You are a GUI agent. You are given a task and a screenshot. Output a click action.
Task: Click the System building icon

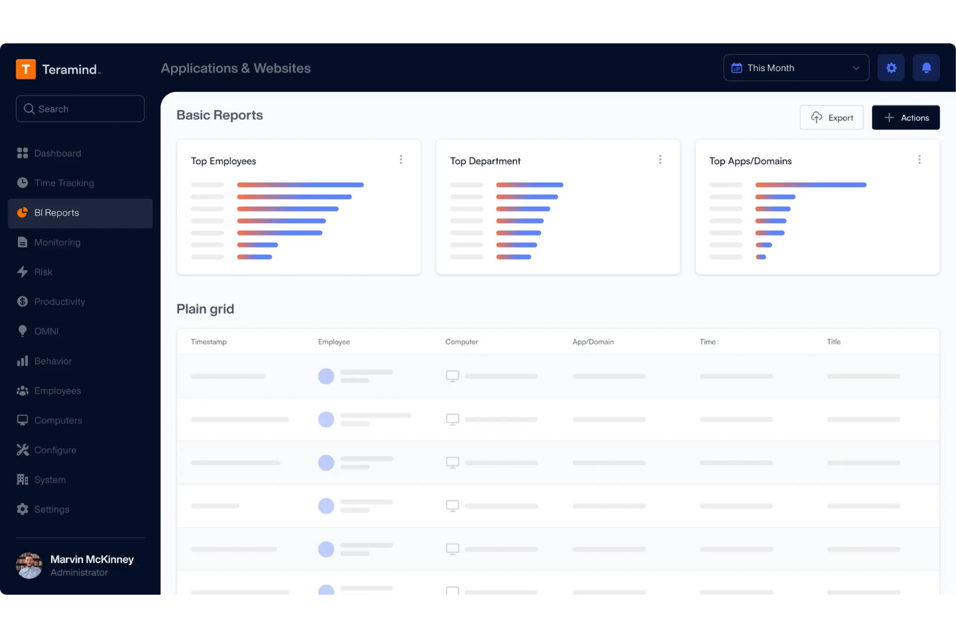click(x=23, y=480)
